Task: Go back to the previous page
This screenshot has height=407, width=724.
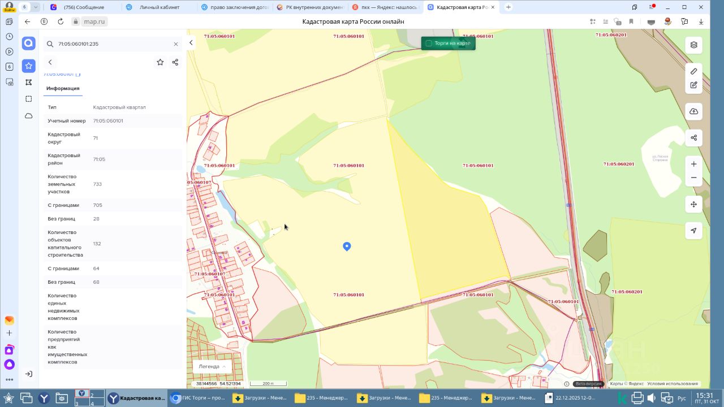Action: tap(27, 21)
